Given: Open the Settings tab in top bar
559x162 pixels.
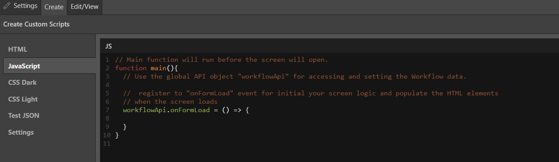Looking at the screenshot, I should coord(20,7).
